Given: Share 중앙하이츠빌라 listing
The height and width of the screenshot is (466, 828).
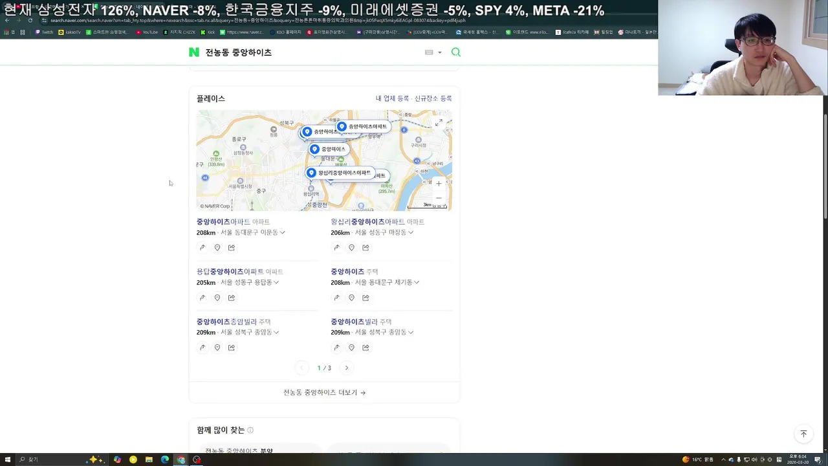Looking at the screenshot, I should point(365,348).
